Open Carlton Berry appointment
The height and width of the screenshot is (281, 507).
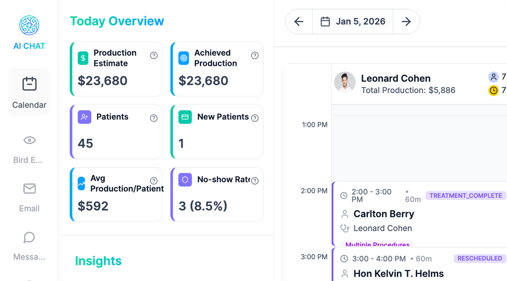(x=384, y=214)
